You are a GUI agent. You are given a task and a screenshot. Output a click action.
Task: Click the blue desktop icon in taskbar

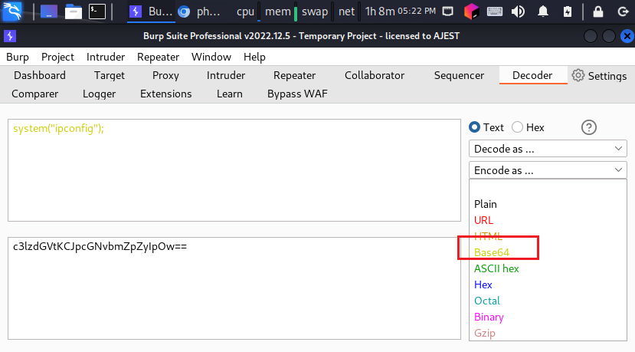pyautogui.click(x=48, y=12)
